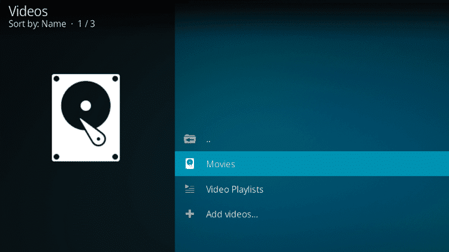Image resolution: width=449 pixels, height=252 pixels.
Task: Click the "Sort by: Name" label
Action: [x=37, y=24]
